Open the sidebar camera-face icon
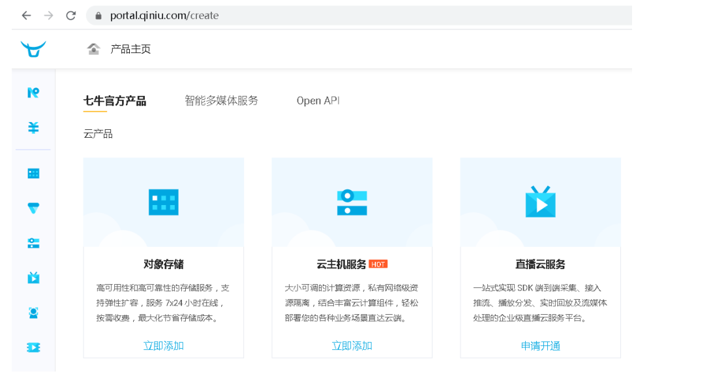 point(33,313)
